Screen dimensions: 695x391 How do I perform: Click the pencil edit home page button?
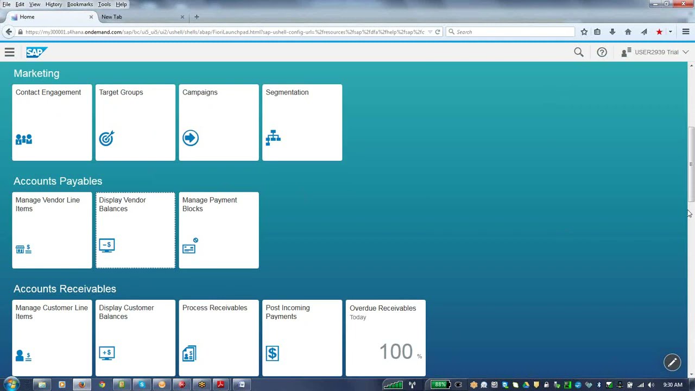click(x=672, y=362)
